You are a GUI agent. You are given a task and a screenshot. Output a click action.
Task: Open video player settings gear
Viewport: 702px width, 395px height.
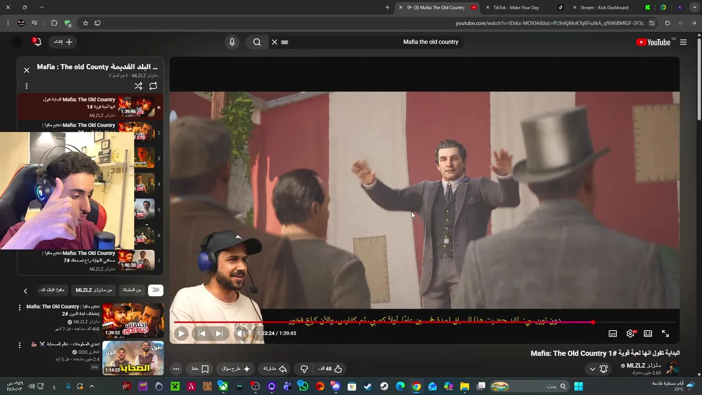630,334
